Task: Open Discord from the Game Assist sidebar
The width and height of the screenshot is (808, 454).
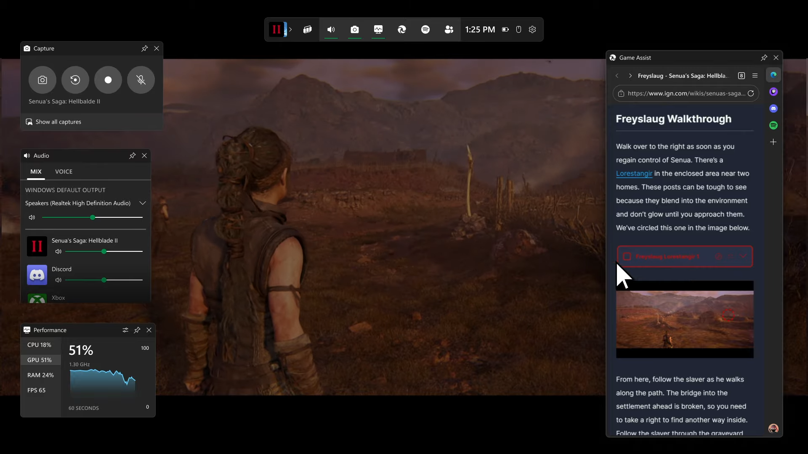Action: 774,108
